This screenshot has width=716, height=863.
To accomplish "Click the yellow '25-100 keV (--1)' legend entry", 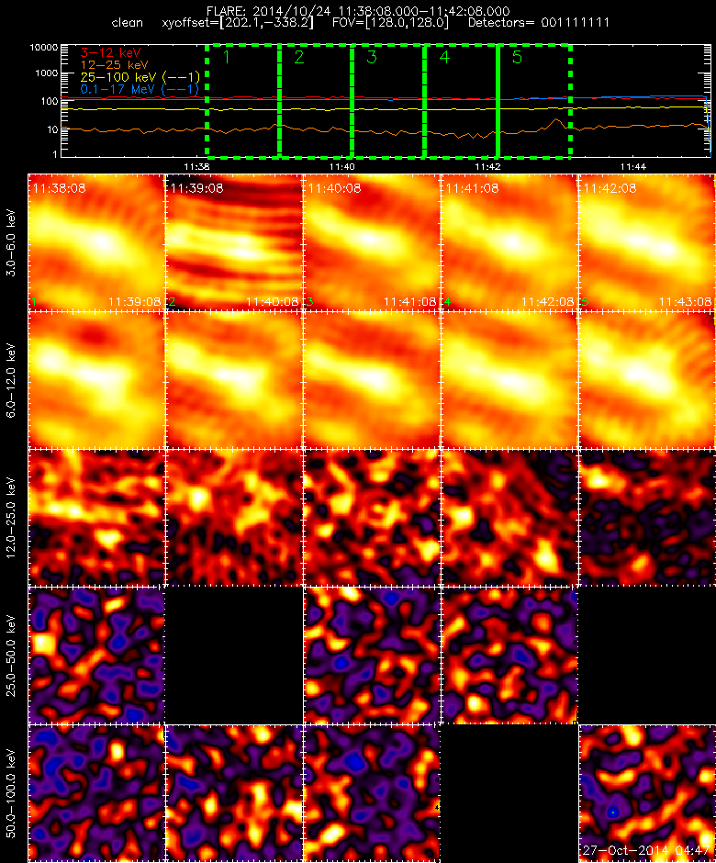I will coord(140,77).
